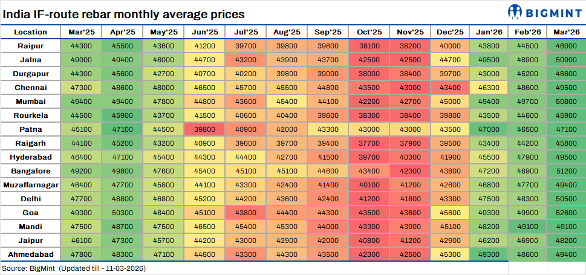Pick the Jun'25 column header
586x275 pixels.
204,31
